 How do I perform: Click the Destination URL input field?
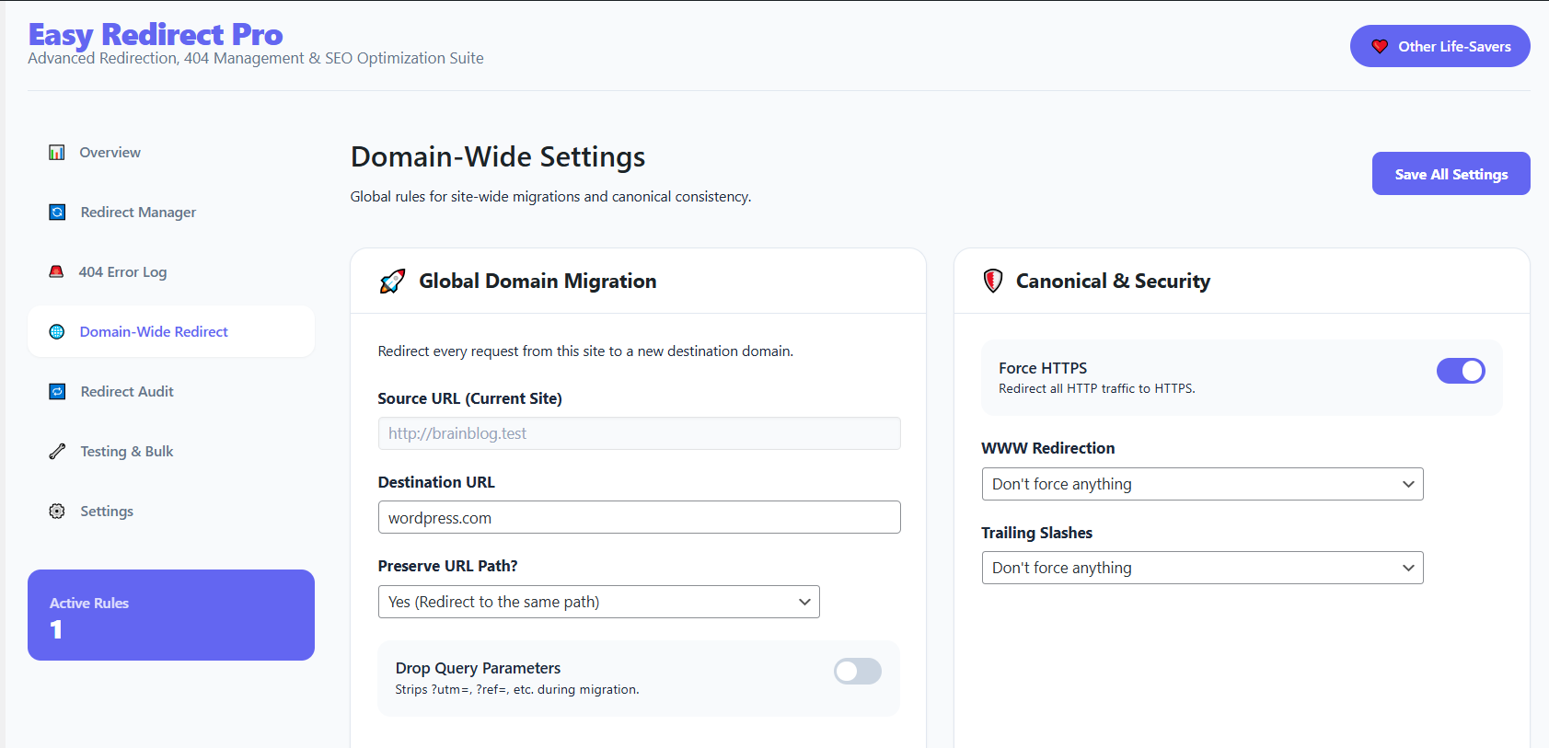[x=639, y=517]
